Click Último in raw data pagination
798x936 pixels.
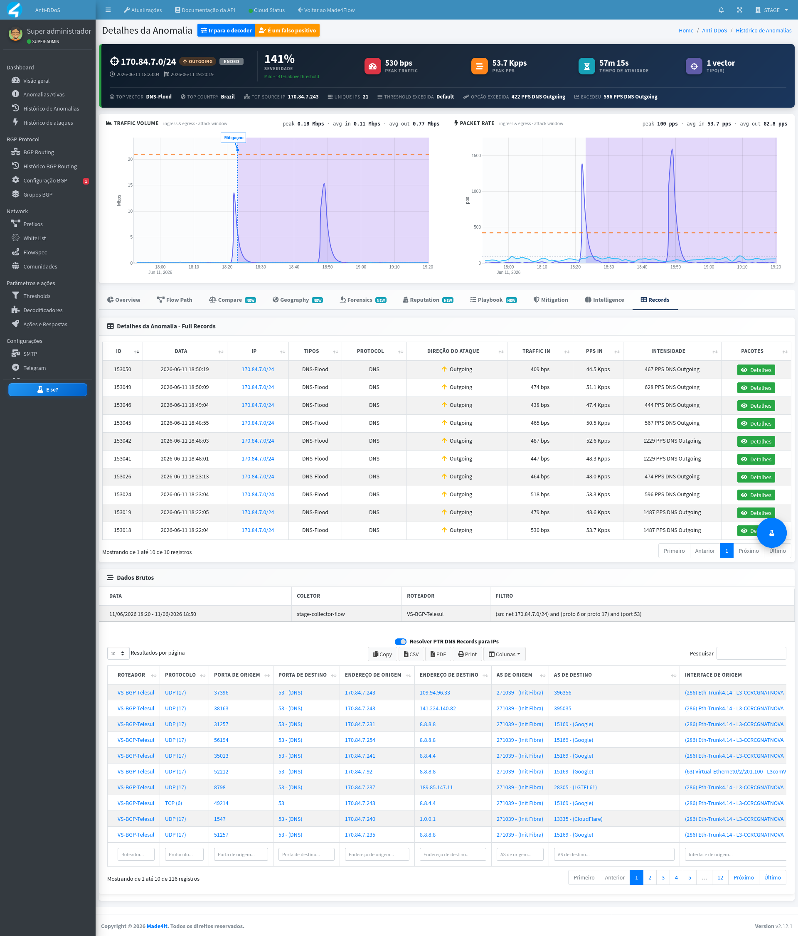772,878
